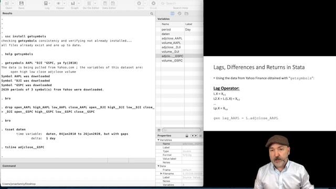Screen dimensions: 336x189
Task: Click the filter columns icon beside variable search
Action: 159,130
